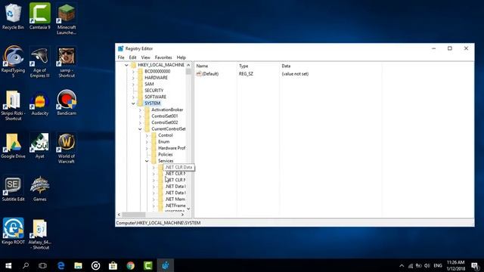484x272 pixels.
Task: Select the Google Drive desktop icon
Action: pos(13,147)
